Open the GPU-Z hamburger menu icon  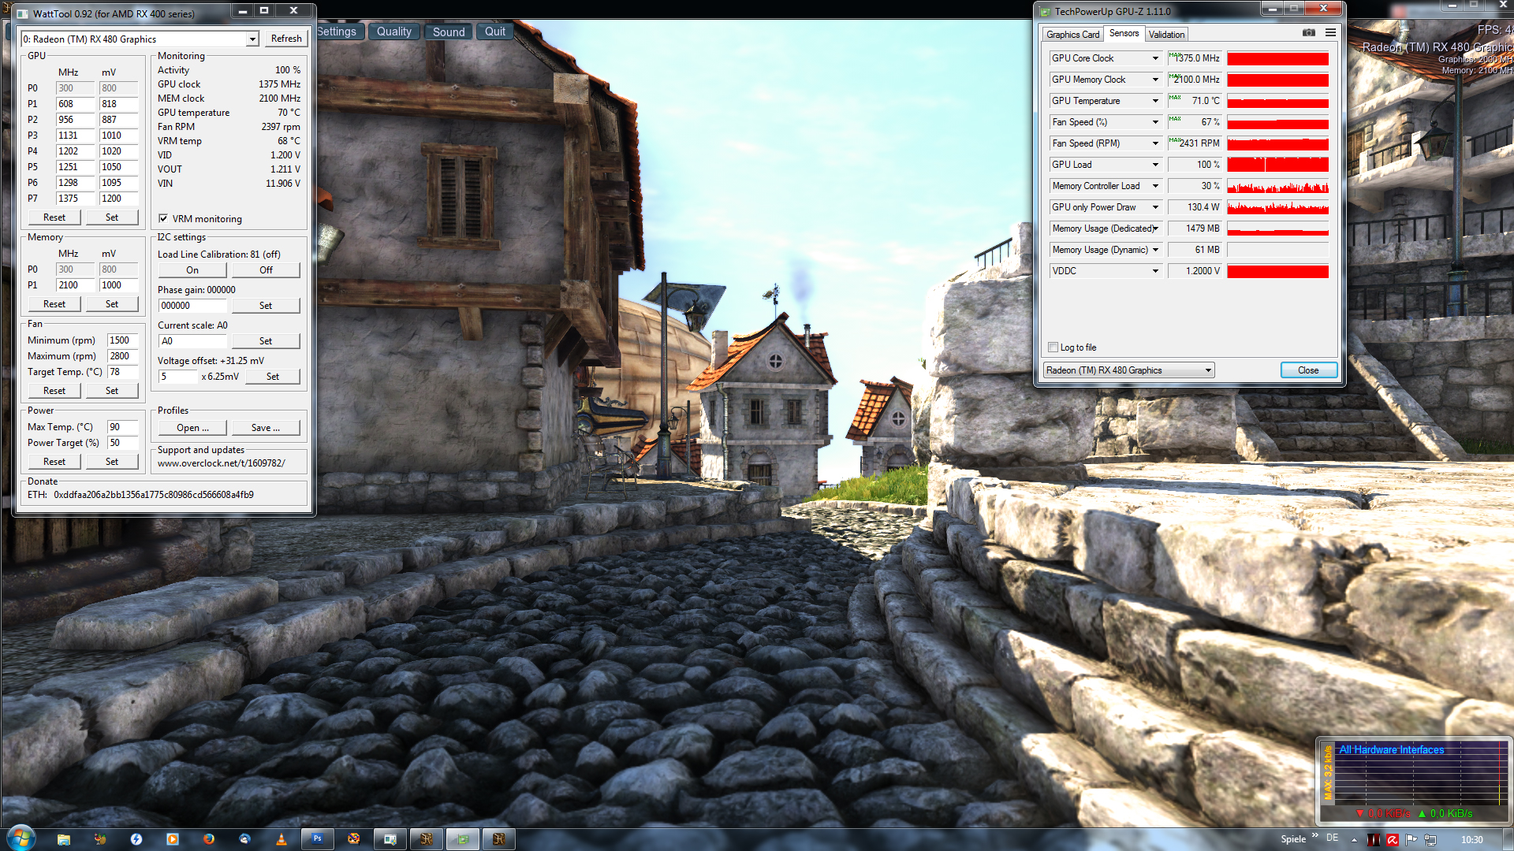click(x=1330, y=33)
